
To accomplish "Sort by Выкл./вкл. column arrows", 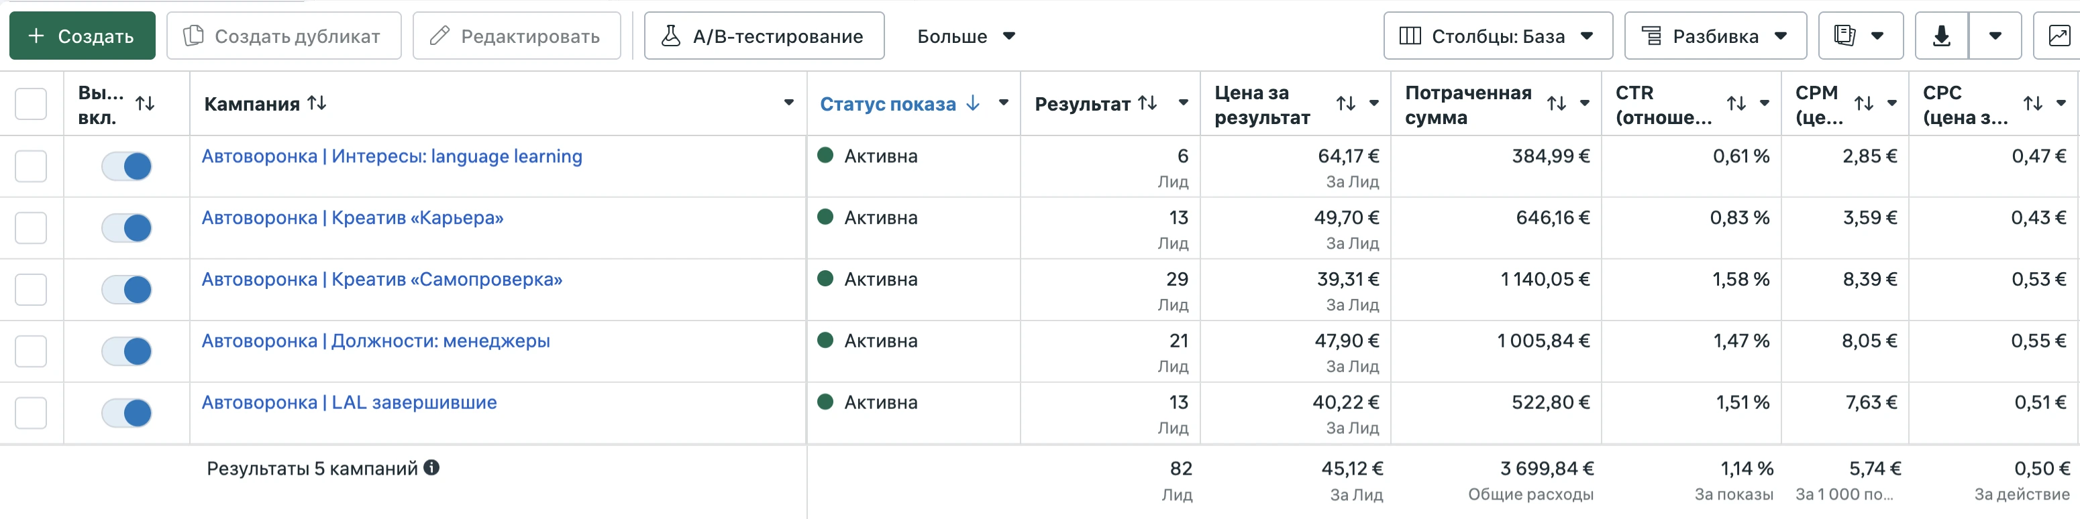I will pyautogui.click(x=146, y=103).
